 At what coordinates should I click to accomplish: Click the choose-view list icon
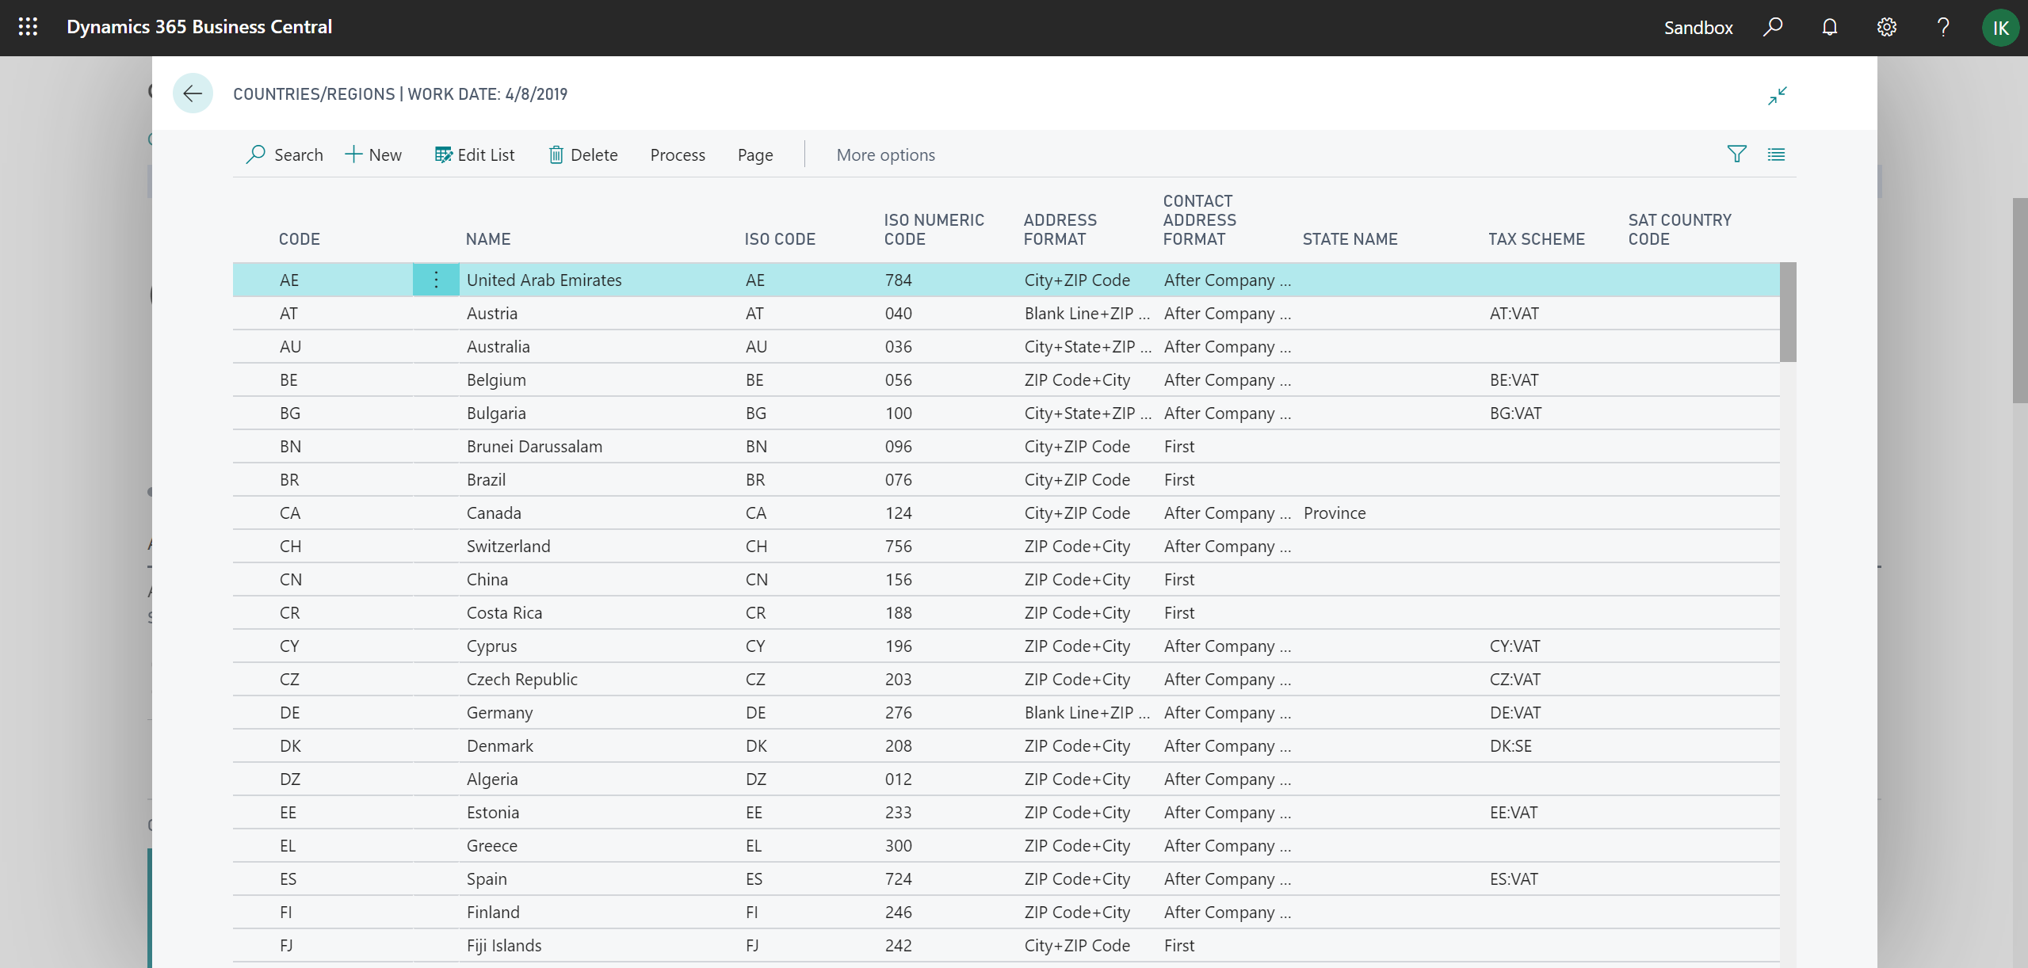[1777, 154]
